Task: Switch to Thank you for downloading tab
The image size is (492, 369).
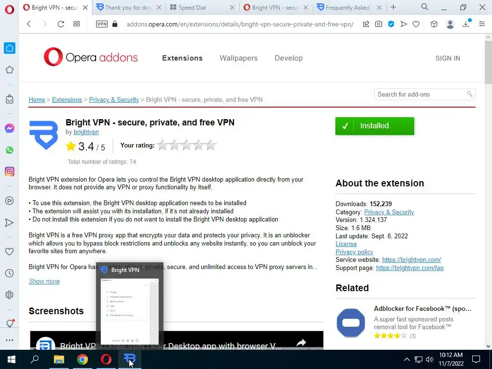Action: click(x=128, y=8)
